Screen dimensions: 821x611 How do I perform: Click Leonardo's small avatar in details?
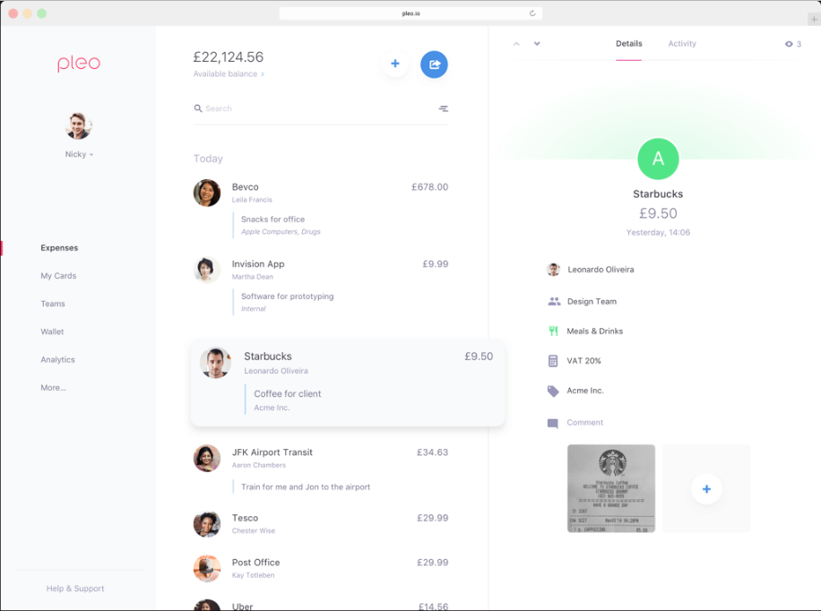click(x=553, y=270)
